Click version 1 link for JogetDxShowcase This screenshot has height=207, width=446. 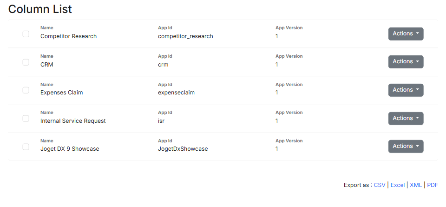[277, 149]
